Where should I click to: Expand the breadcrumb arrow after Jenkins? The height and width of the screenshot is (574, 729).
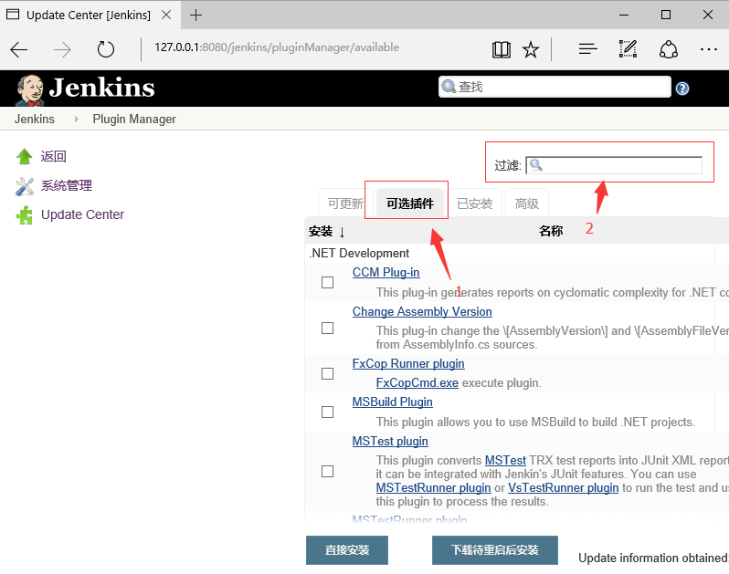[76, 120]
